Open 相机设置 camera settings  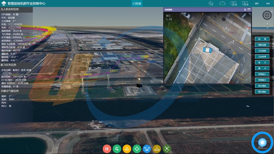262,45
